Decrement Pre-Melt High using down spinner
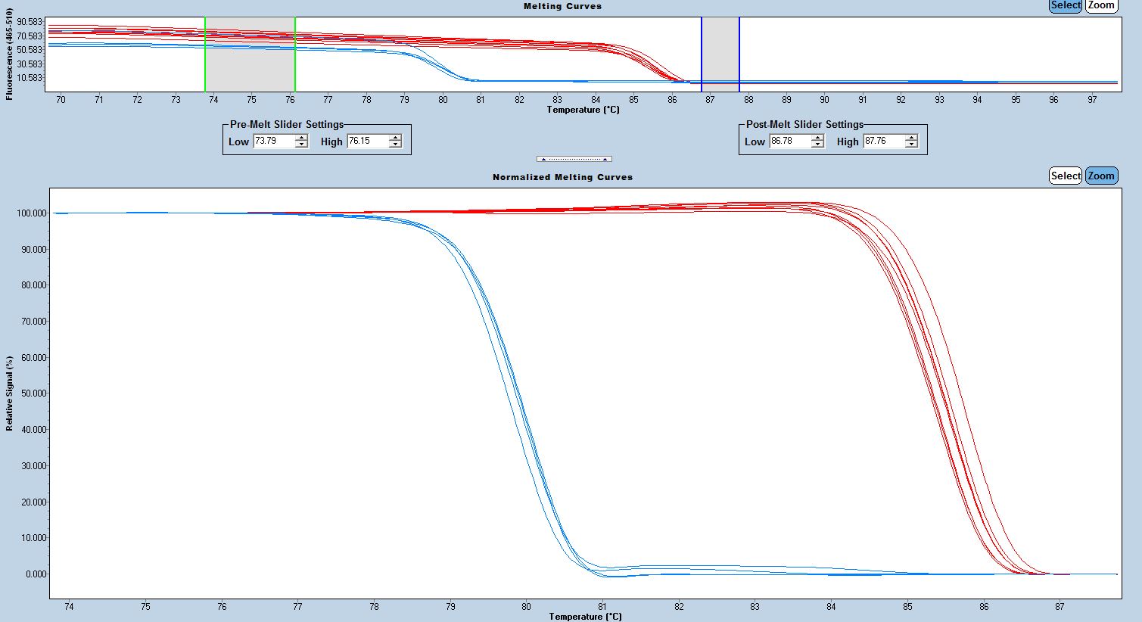This screenshot has height=622, width=1142. click(394, 145)
